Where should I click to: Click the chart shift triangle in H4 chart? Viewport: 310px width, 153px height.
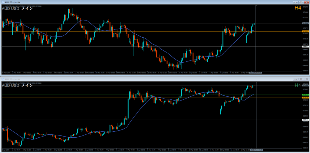point(257,5)
